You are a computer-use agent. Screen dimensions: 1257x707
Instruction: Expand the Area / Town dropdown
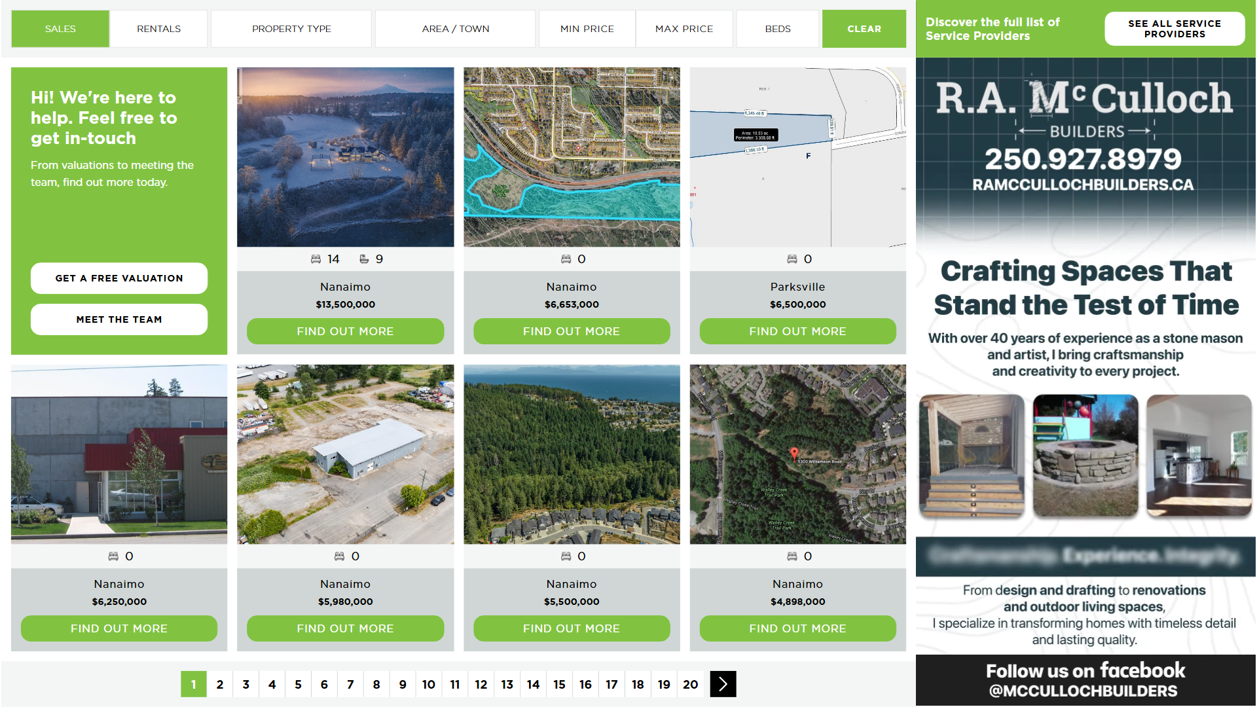[x=455, y=29]
